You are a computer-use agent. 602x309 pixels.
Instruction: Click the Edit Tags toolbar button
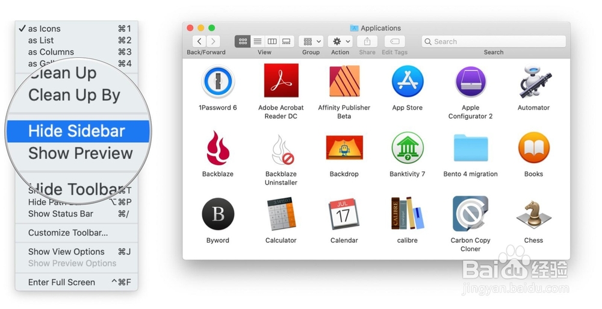pyautogui.click(x=395, y=41)
